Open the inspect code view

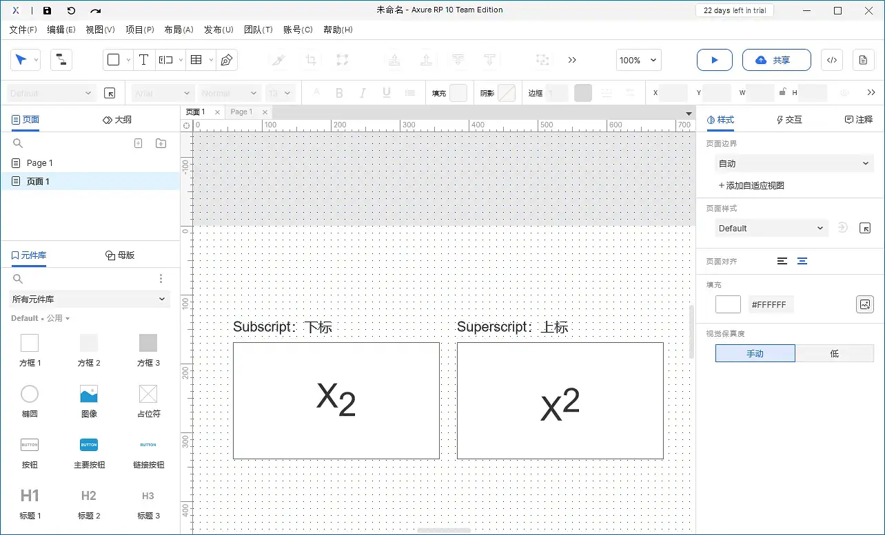pos(831,60)
